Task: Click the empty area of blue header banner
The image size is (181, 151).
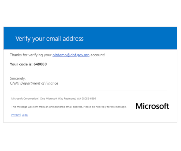Action: 130,38
